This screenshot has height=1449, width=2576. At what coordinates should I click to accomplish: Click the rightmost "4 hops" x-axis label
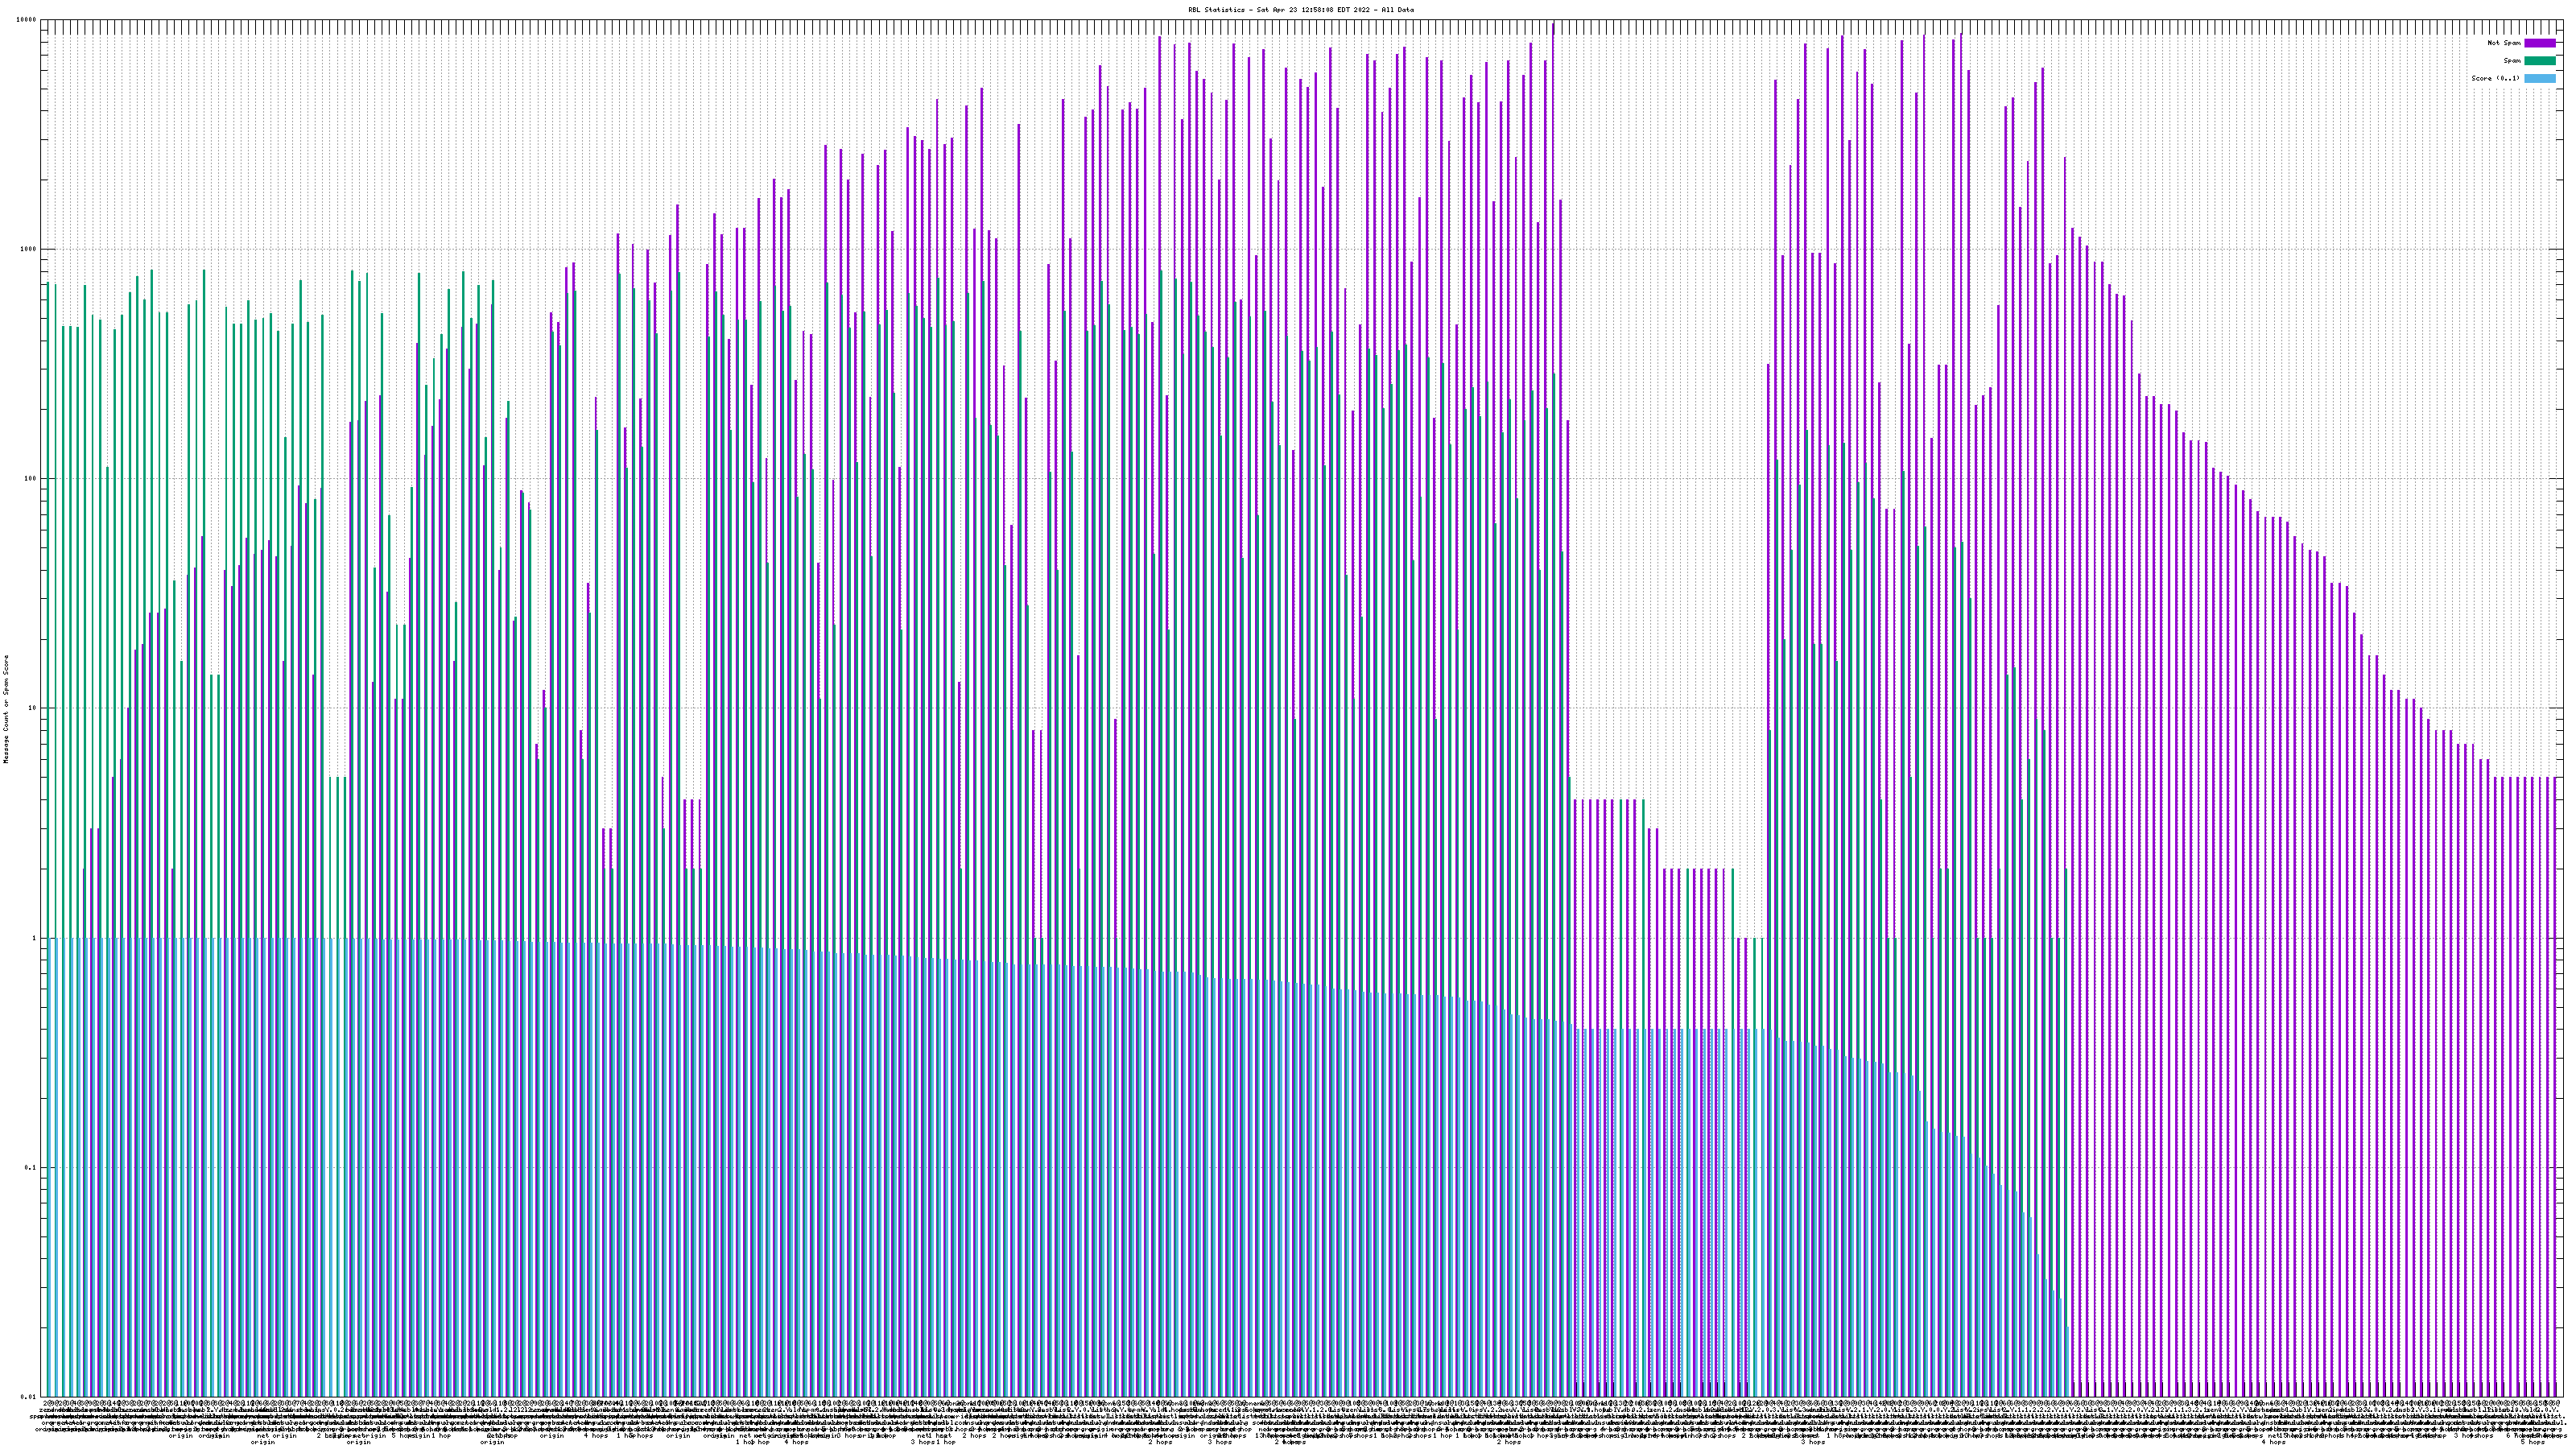[2273, 1442]
